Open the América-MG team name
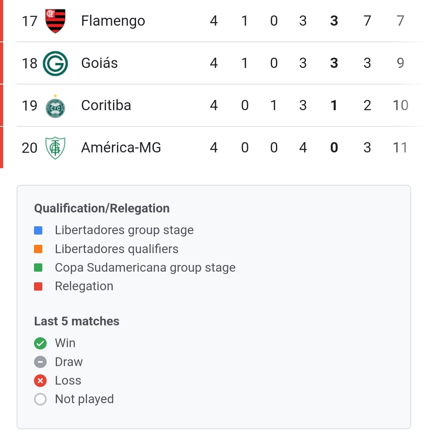 tap(121, 147)
